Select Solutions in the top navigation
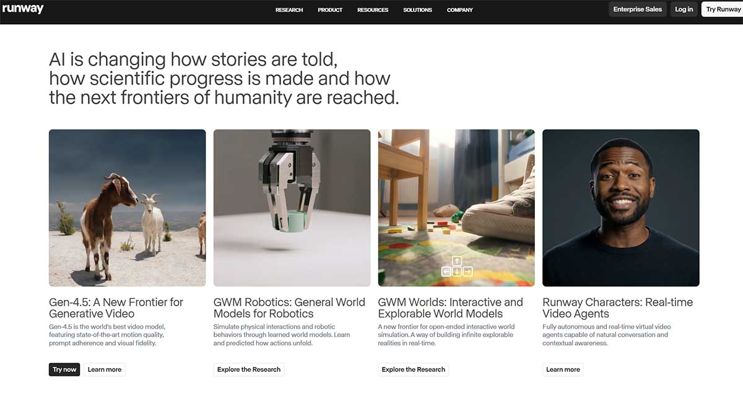This screenshot has height=419, width=743. click(x=417, y=10)
